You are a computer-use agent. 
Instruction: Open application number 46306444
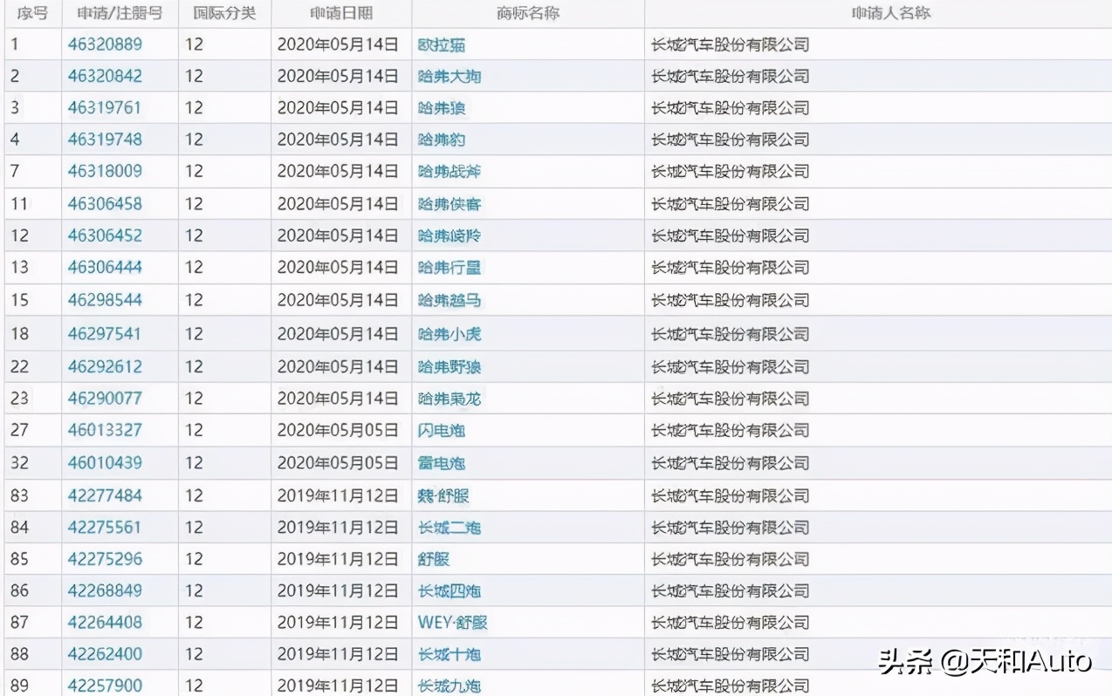click(x=105, y=267)
